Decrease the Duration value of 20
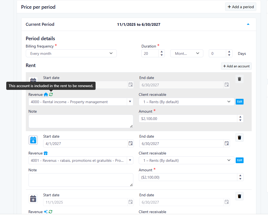The width and height of the screenshot is (268, 215). pyautogui.click(x=162, y=55)
